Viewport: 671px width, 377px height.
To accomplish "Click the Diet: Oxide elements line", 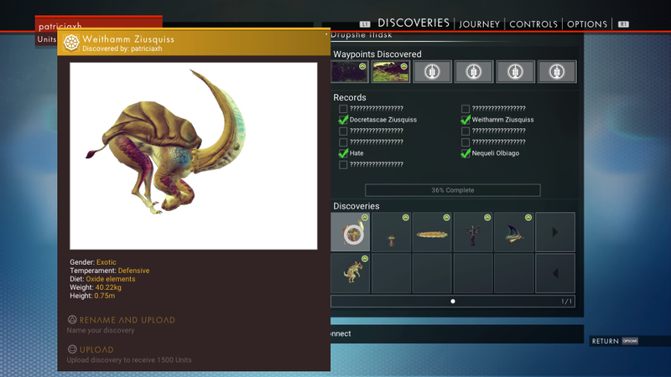I will 102,279.
